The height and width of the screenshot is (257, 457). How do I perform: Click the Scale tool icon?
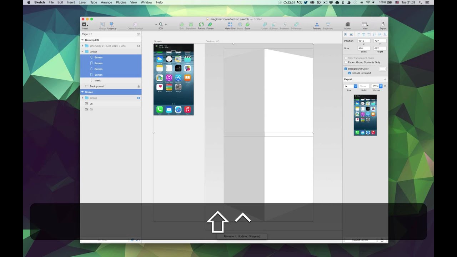tap(247, 25)
